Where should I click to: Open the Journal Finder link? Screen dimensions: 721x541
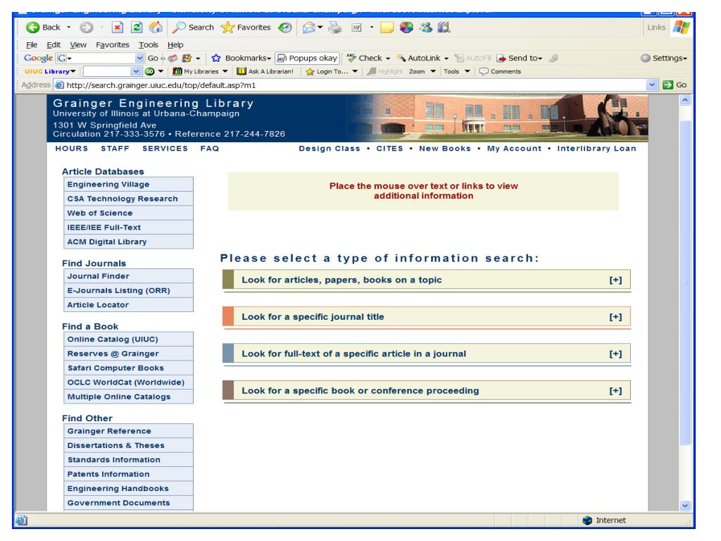tap(128, 276)
